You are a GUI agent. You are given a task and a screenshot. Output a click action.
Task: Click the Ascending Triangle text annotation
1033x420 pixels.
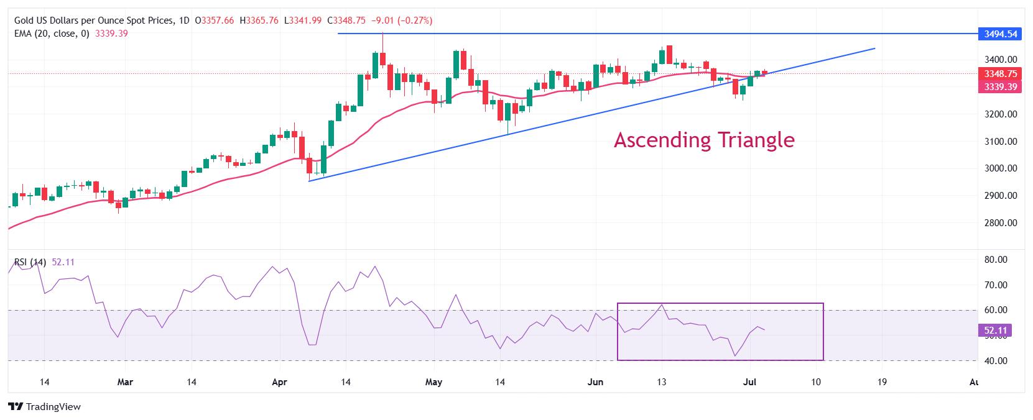pos(704,140)
